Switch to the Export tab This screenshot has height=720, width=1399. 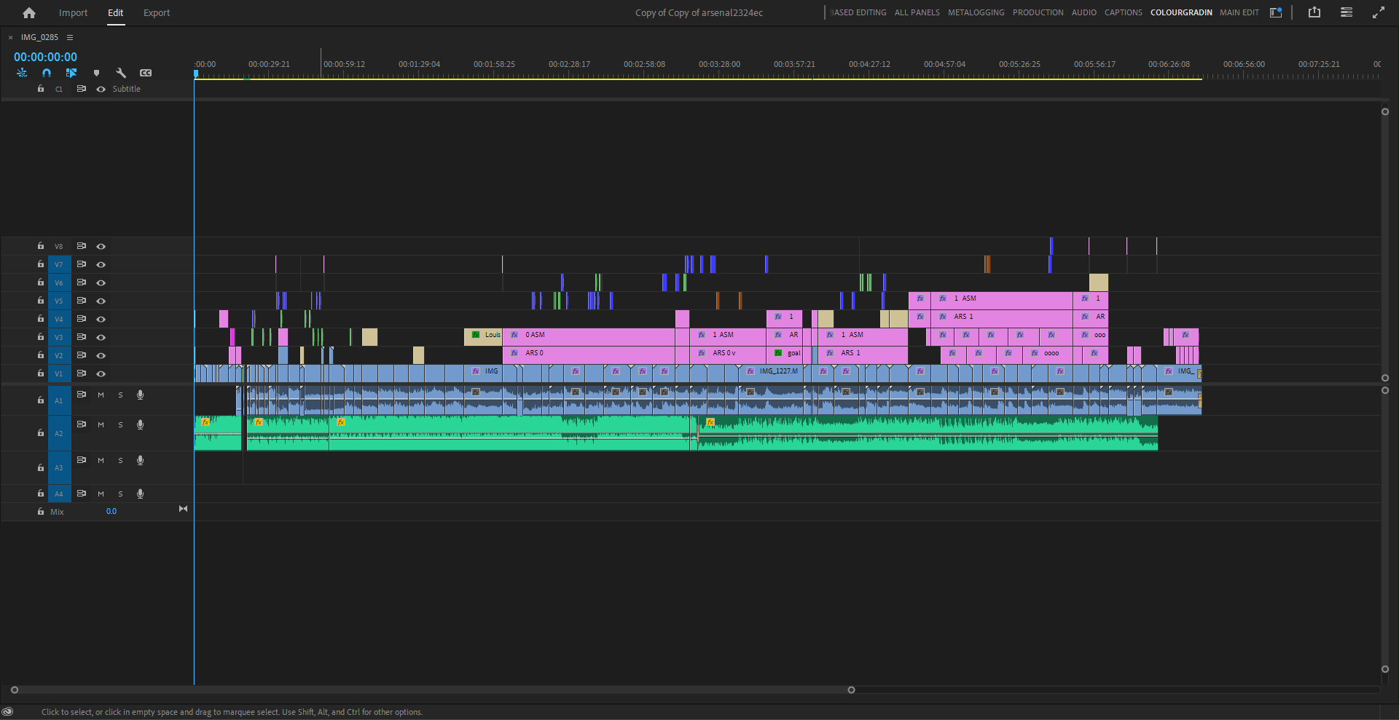[157, 12]
